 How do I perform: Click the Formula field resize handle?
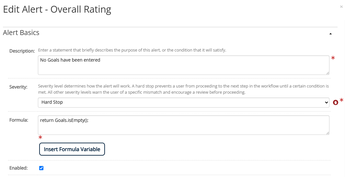[x=328, y=133]
